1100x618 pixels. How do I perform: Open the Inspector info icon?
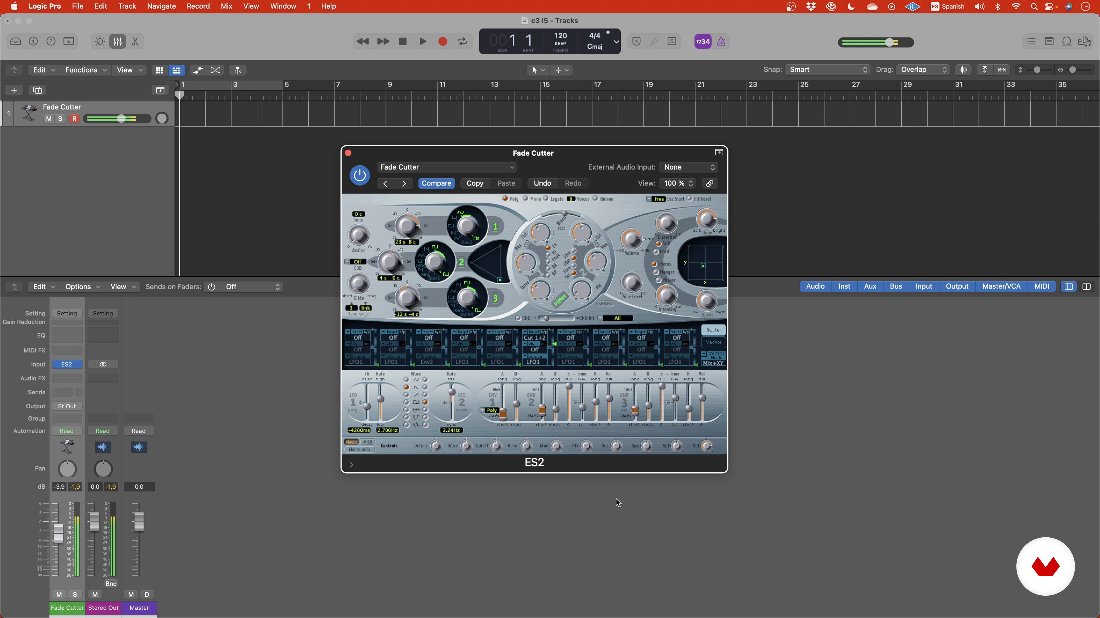pyautogui.click(x=33, y=41)
